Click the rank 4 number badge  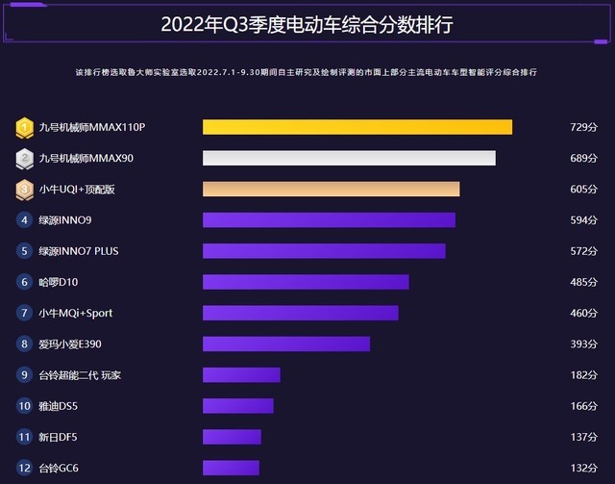(x=24, y=220)
